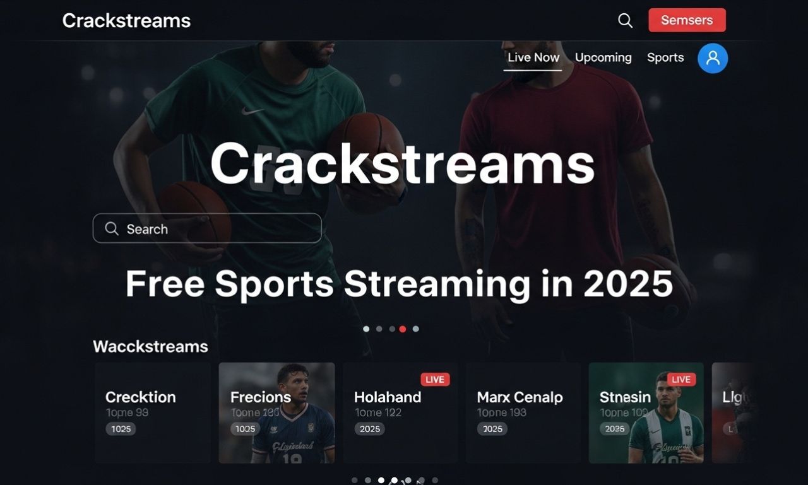This screenshot has width=808, height=485.
Task: Open the Stnesin live stream card
Action: 646,413
